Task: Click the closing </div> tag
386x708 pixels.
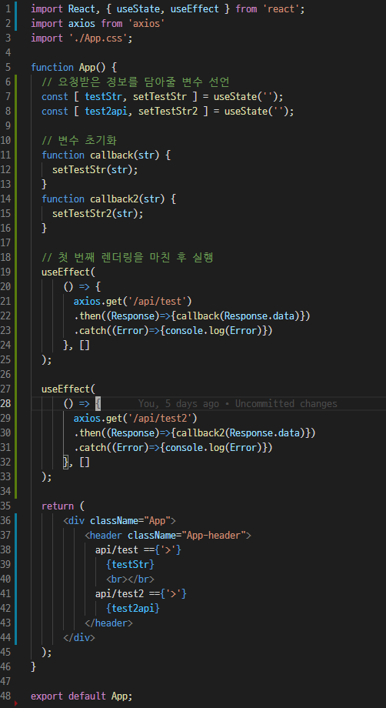Action: coord(79,637)
